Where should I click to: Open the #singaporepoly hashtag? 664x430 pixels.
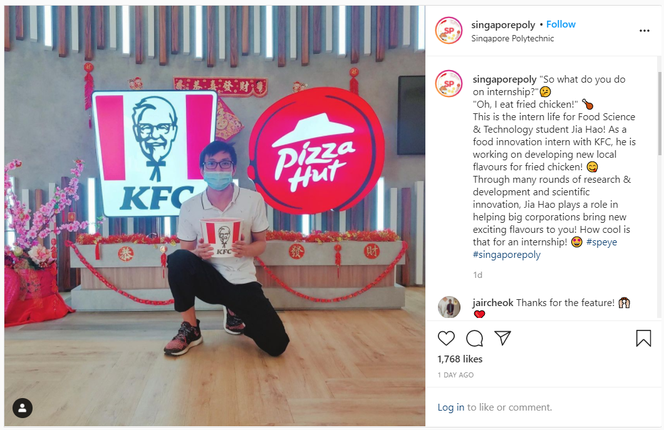pos(507,255)
